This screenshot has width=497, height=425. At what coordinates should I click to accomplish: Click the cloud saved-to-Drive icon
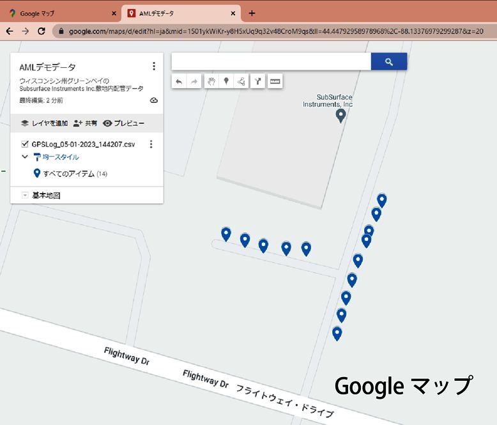coord(154,100)
